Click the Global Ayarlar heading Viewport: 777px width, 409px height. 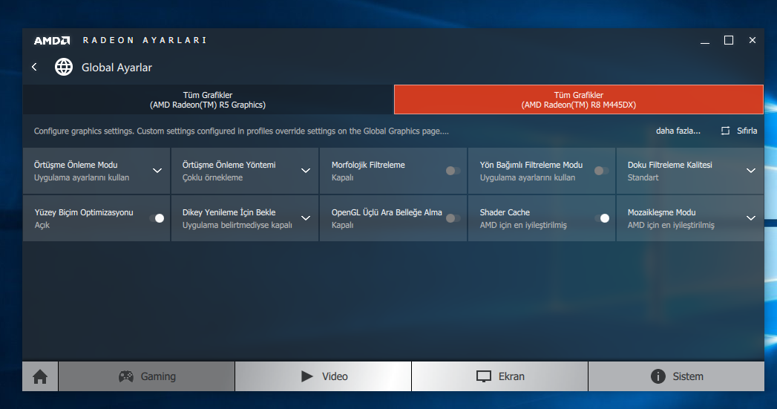point(117,68)
